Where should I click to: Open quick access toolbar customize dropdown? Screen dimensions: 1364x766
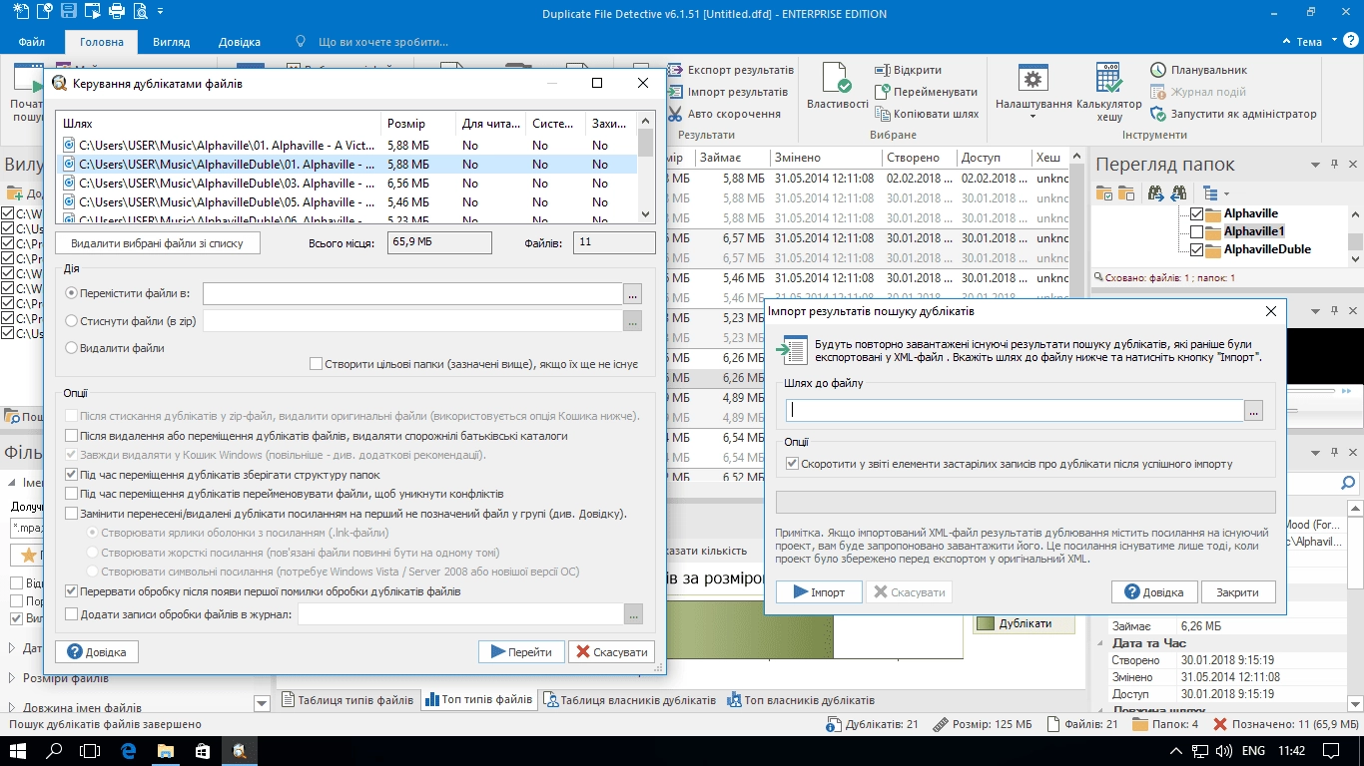(160, 13)
